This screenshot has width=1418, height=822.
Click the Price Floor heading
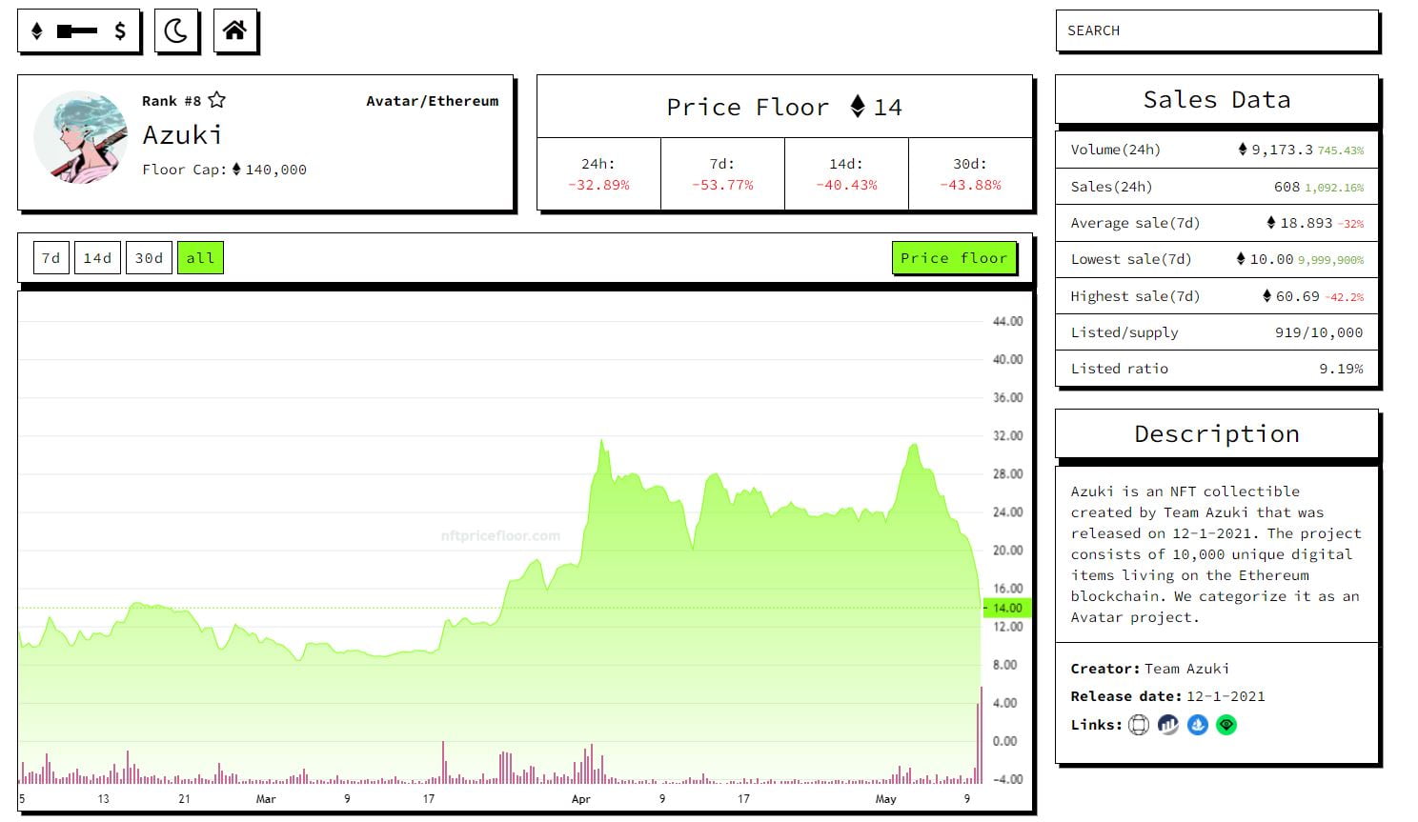(x=784, y=107)
